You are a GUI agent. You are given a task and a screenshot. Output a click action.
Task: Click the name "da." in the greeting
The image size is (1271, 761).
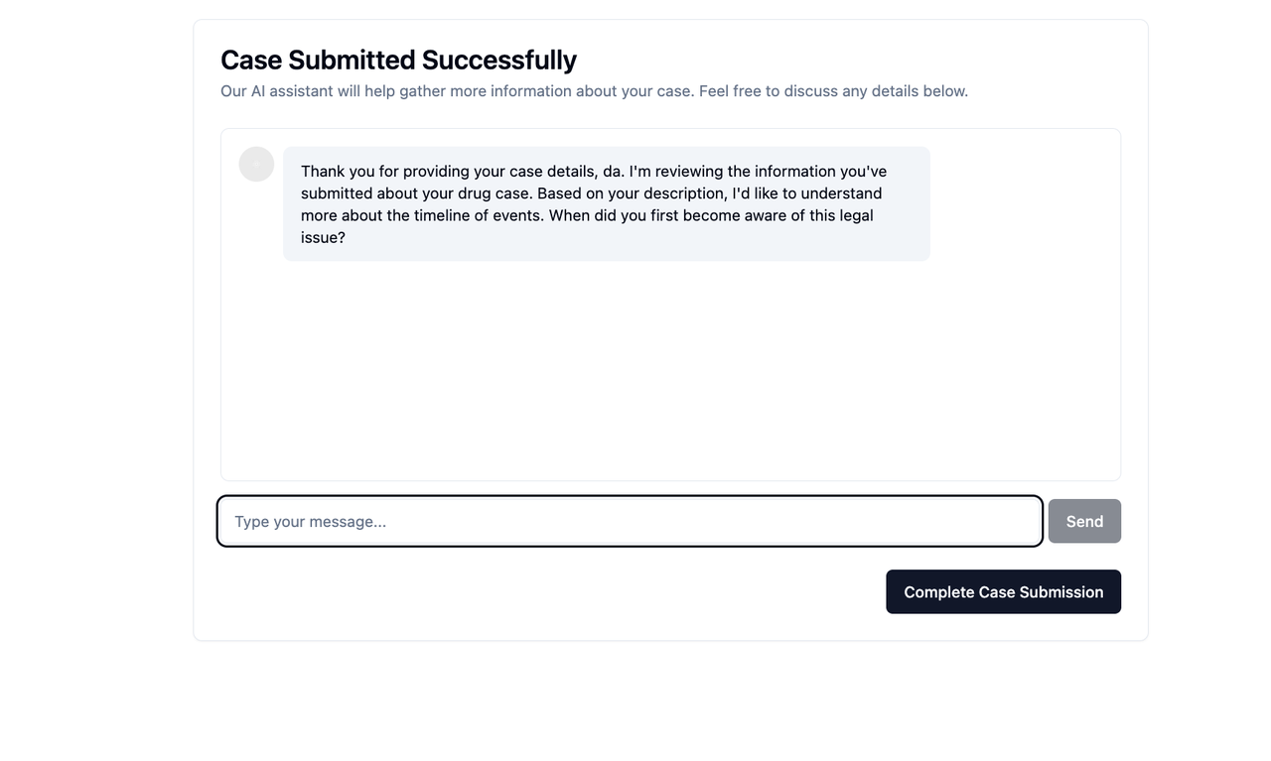pyautogui.click(x=614, y=172)
